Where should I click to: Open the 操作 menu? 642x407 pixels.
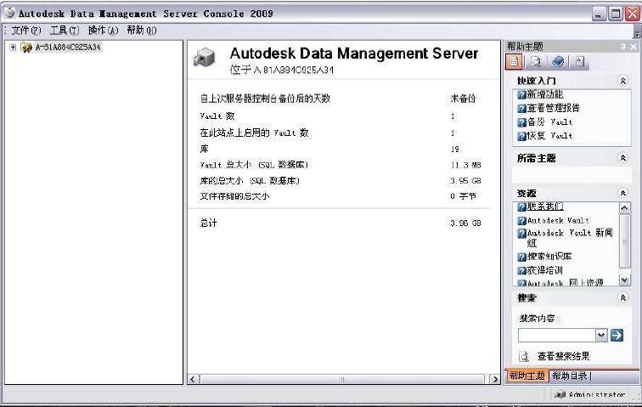pyautogui.click(x=103, y=31)
